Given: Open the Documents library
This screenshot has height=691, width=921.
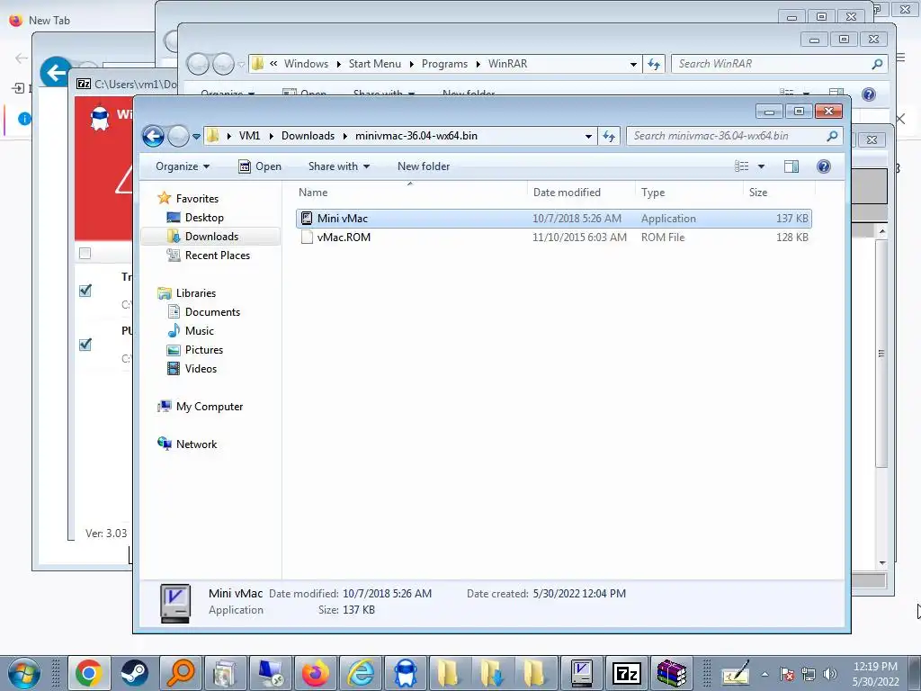Looking at the screenshot, I should pyautogui.click(x=212, y=311).
